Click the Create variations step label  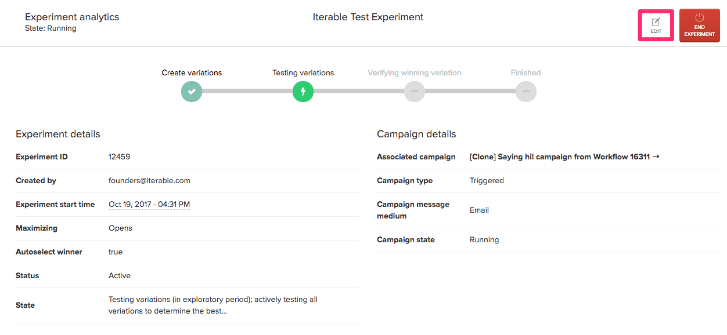coord(192,72)
